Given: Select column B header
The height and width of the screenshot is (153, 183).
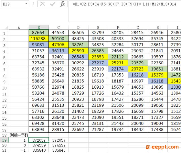Looking at the screenshot, I should pyautogui.click(x=39, y=27).
